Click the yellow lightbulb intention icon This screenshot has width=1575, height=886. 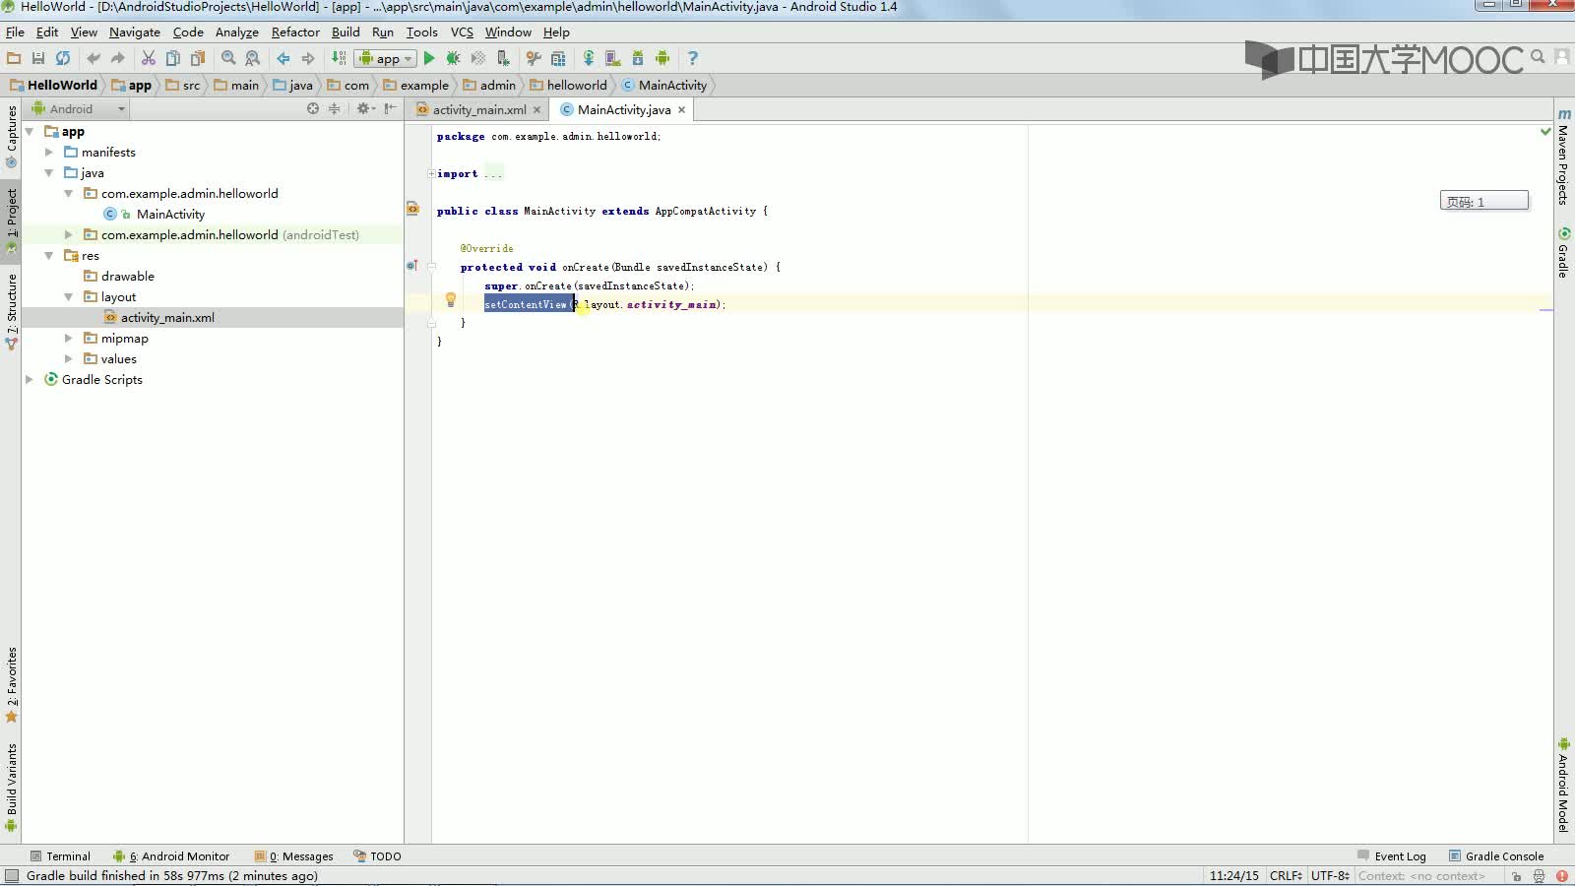451,300
